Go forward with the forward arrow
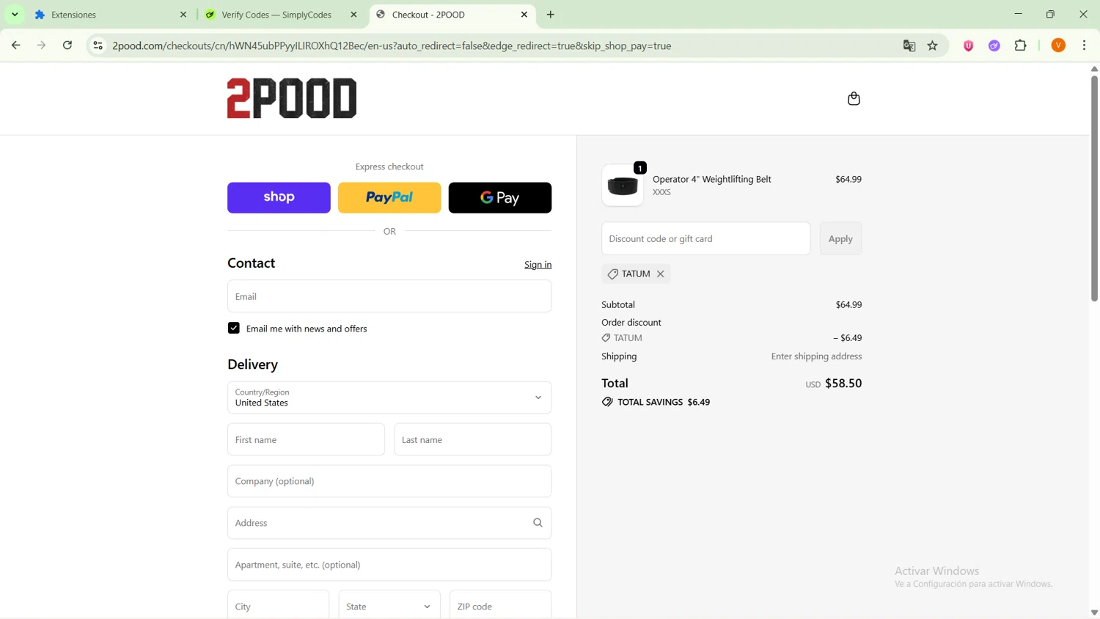1100x619 pixels. coord(42,45)
